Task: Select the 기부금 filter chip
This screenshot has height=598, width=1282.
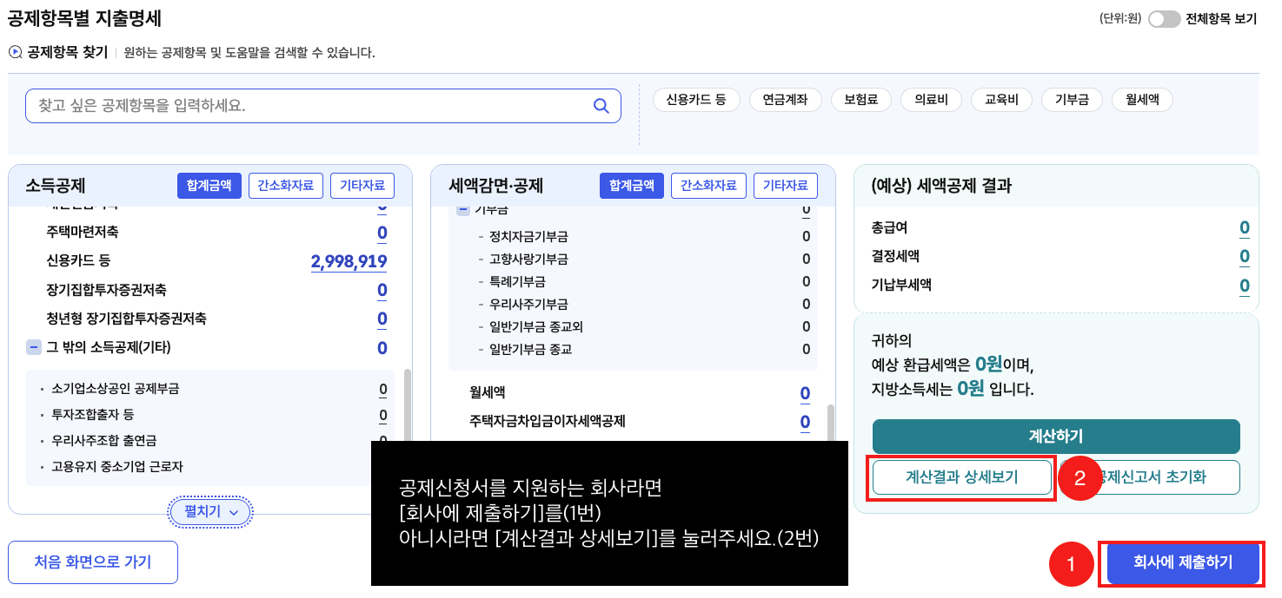Action: 1072,100
